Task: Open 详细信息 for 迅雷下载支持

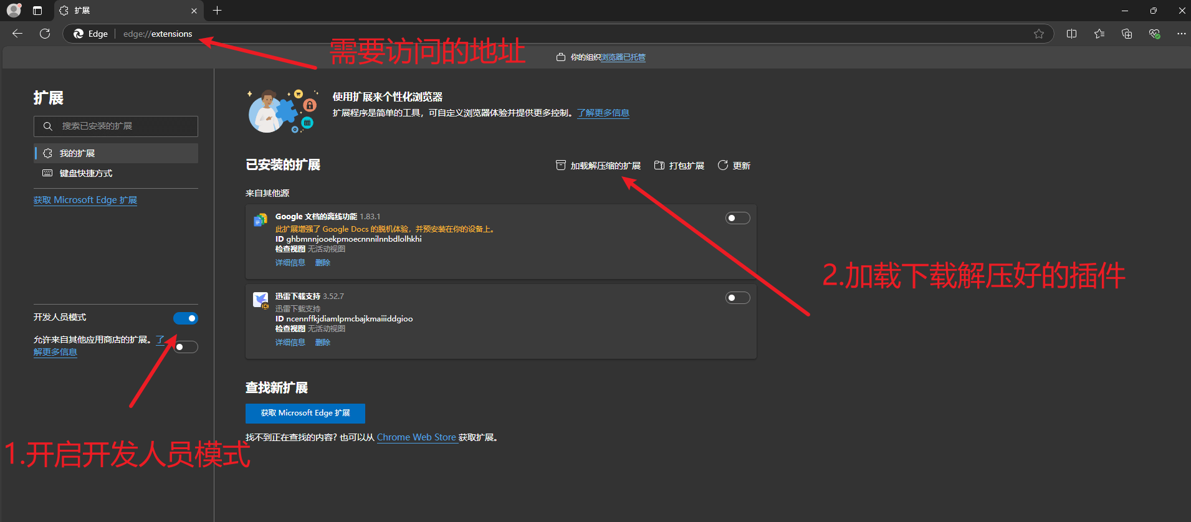Action: [x=290, y=343]
